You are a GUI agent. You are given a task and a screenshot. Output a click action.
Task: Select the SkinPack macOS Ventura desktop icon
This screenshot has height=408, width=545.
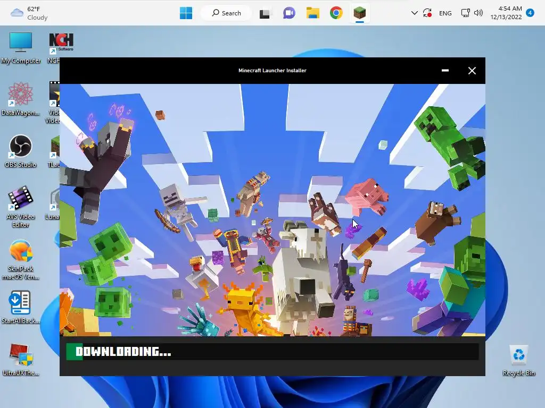pyautogui.click(x=21, y=259)
